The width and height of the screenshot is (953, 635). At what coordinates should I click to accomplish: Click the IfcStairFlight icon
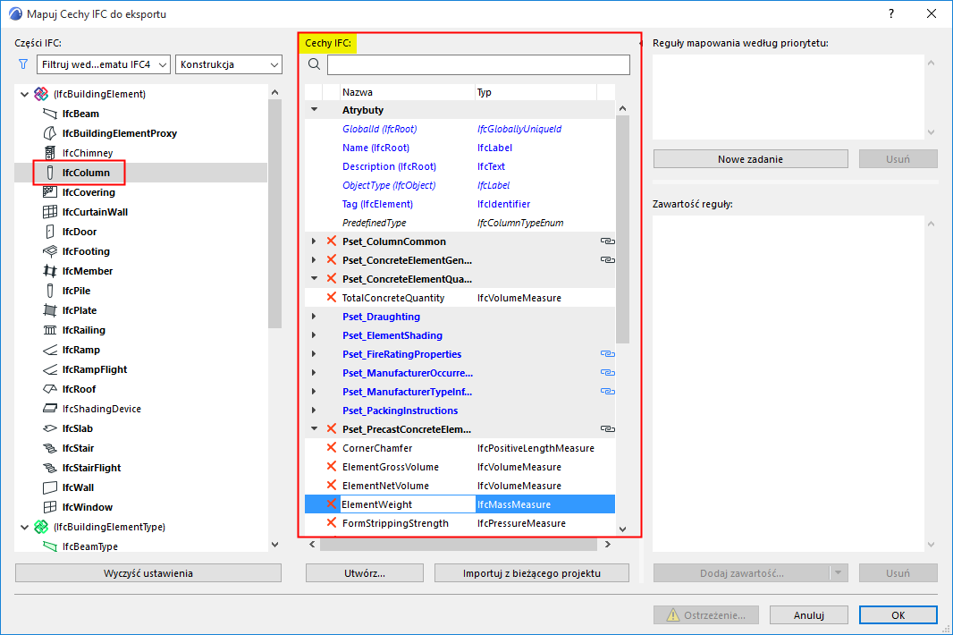point(50,468)
